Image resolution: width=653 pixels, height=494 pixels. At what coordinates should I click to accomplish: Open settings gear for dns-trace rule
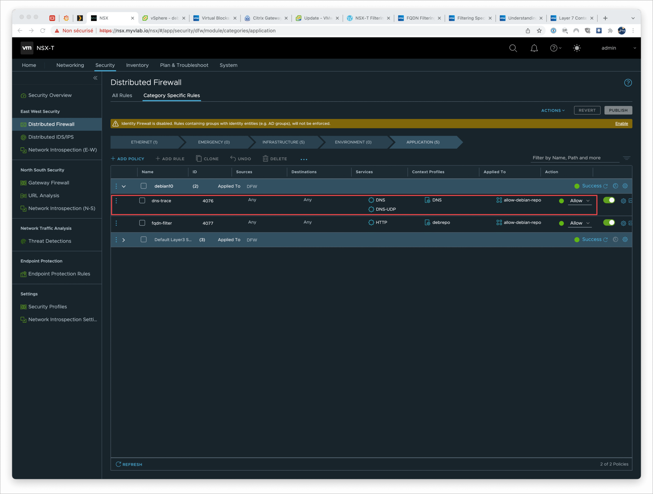(623, 201)
